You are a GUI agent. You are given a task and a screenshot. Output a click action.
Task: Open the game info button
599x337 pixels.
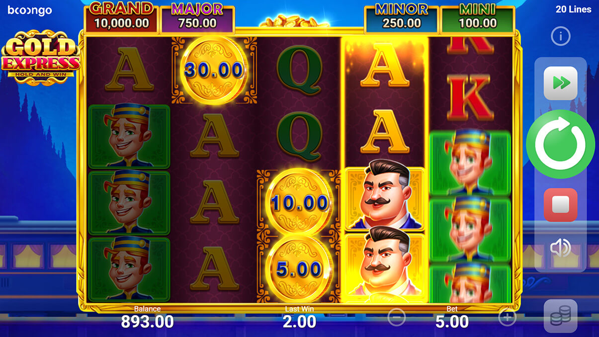point(561,36)
